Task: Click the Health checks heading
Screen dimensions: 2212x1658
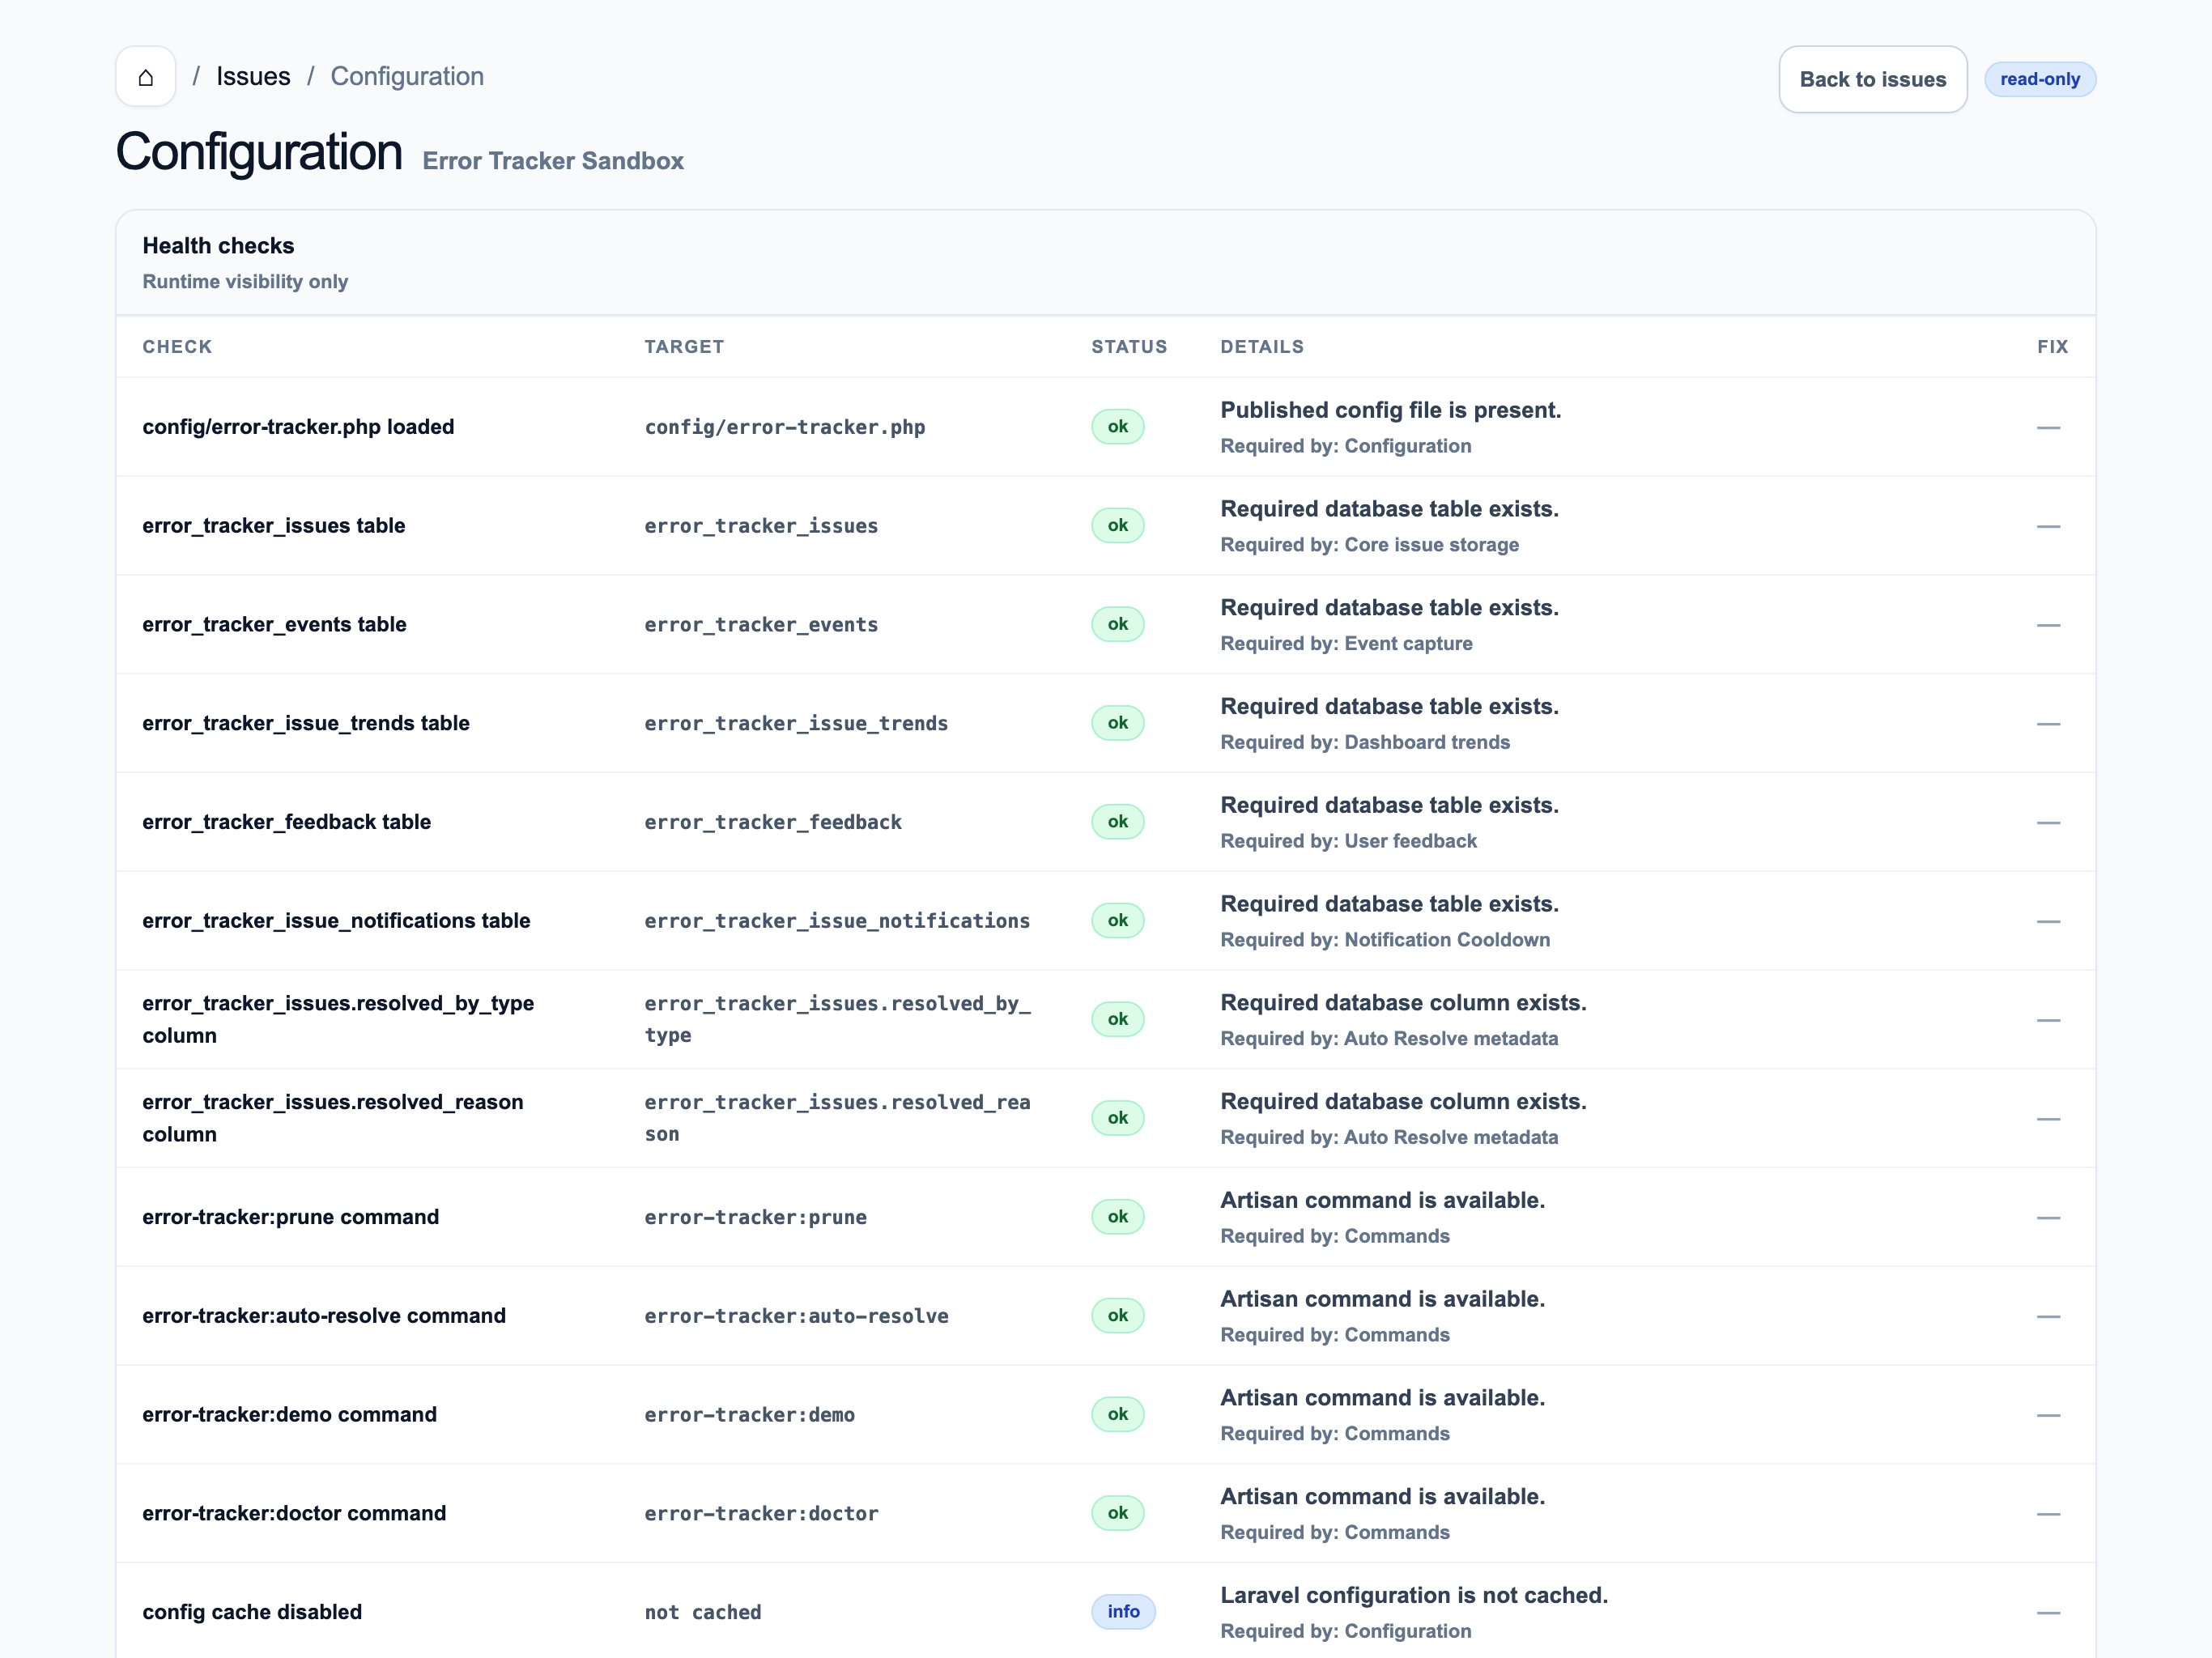Action: click(x=218, y=245)
